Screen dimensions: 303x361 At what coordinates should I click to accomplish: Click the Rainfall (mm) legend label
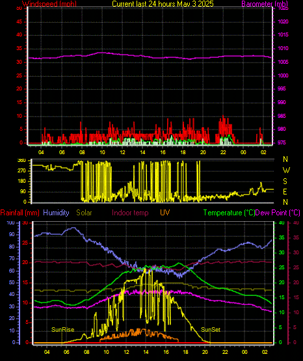pos(20,213)
